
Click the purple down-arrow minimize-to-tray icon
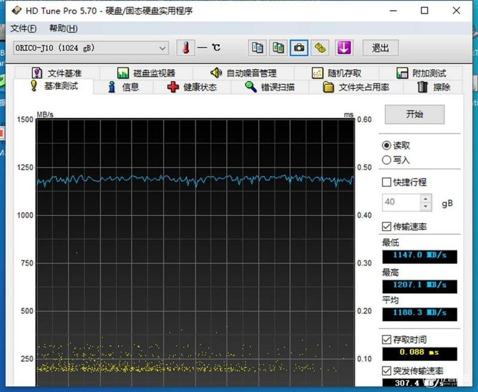[344, 48]
